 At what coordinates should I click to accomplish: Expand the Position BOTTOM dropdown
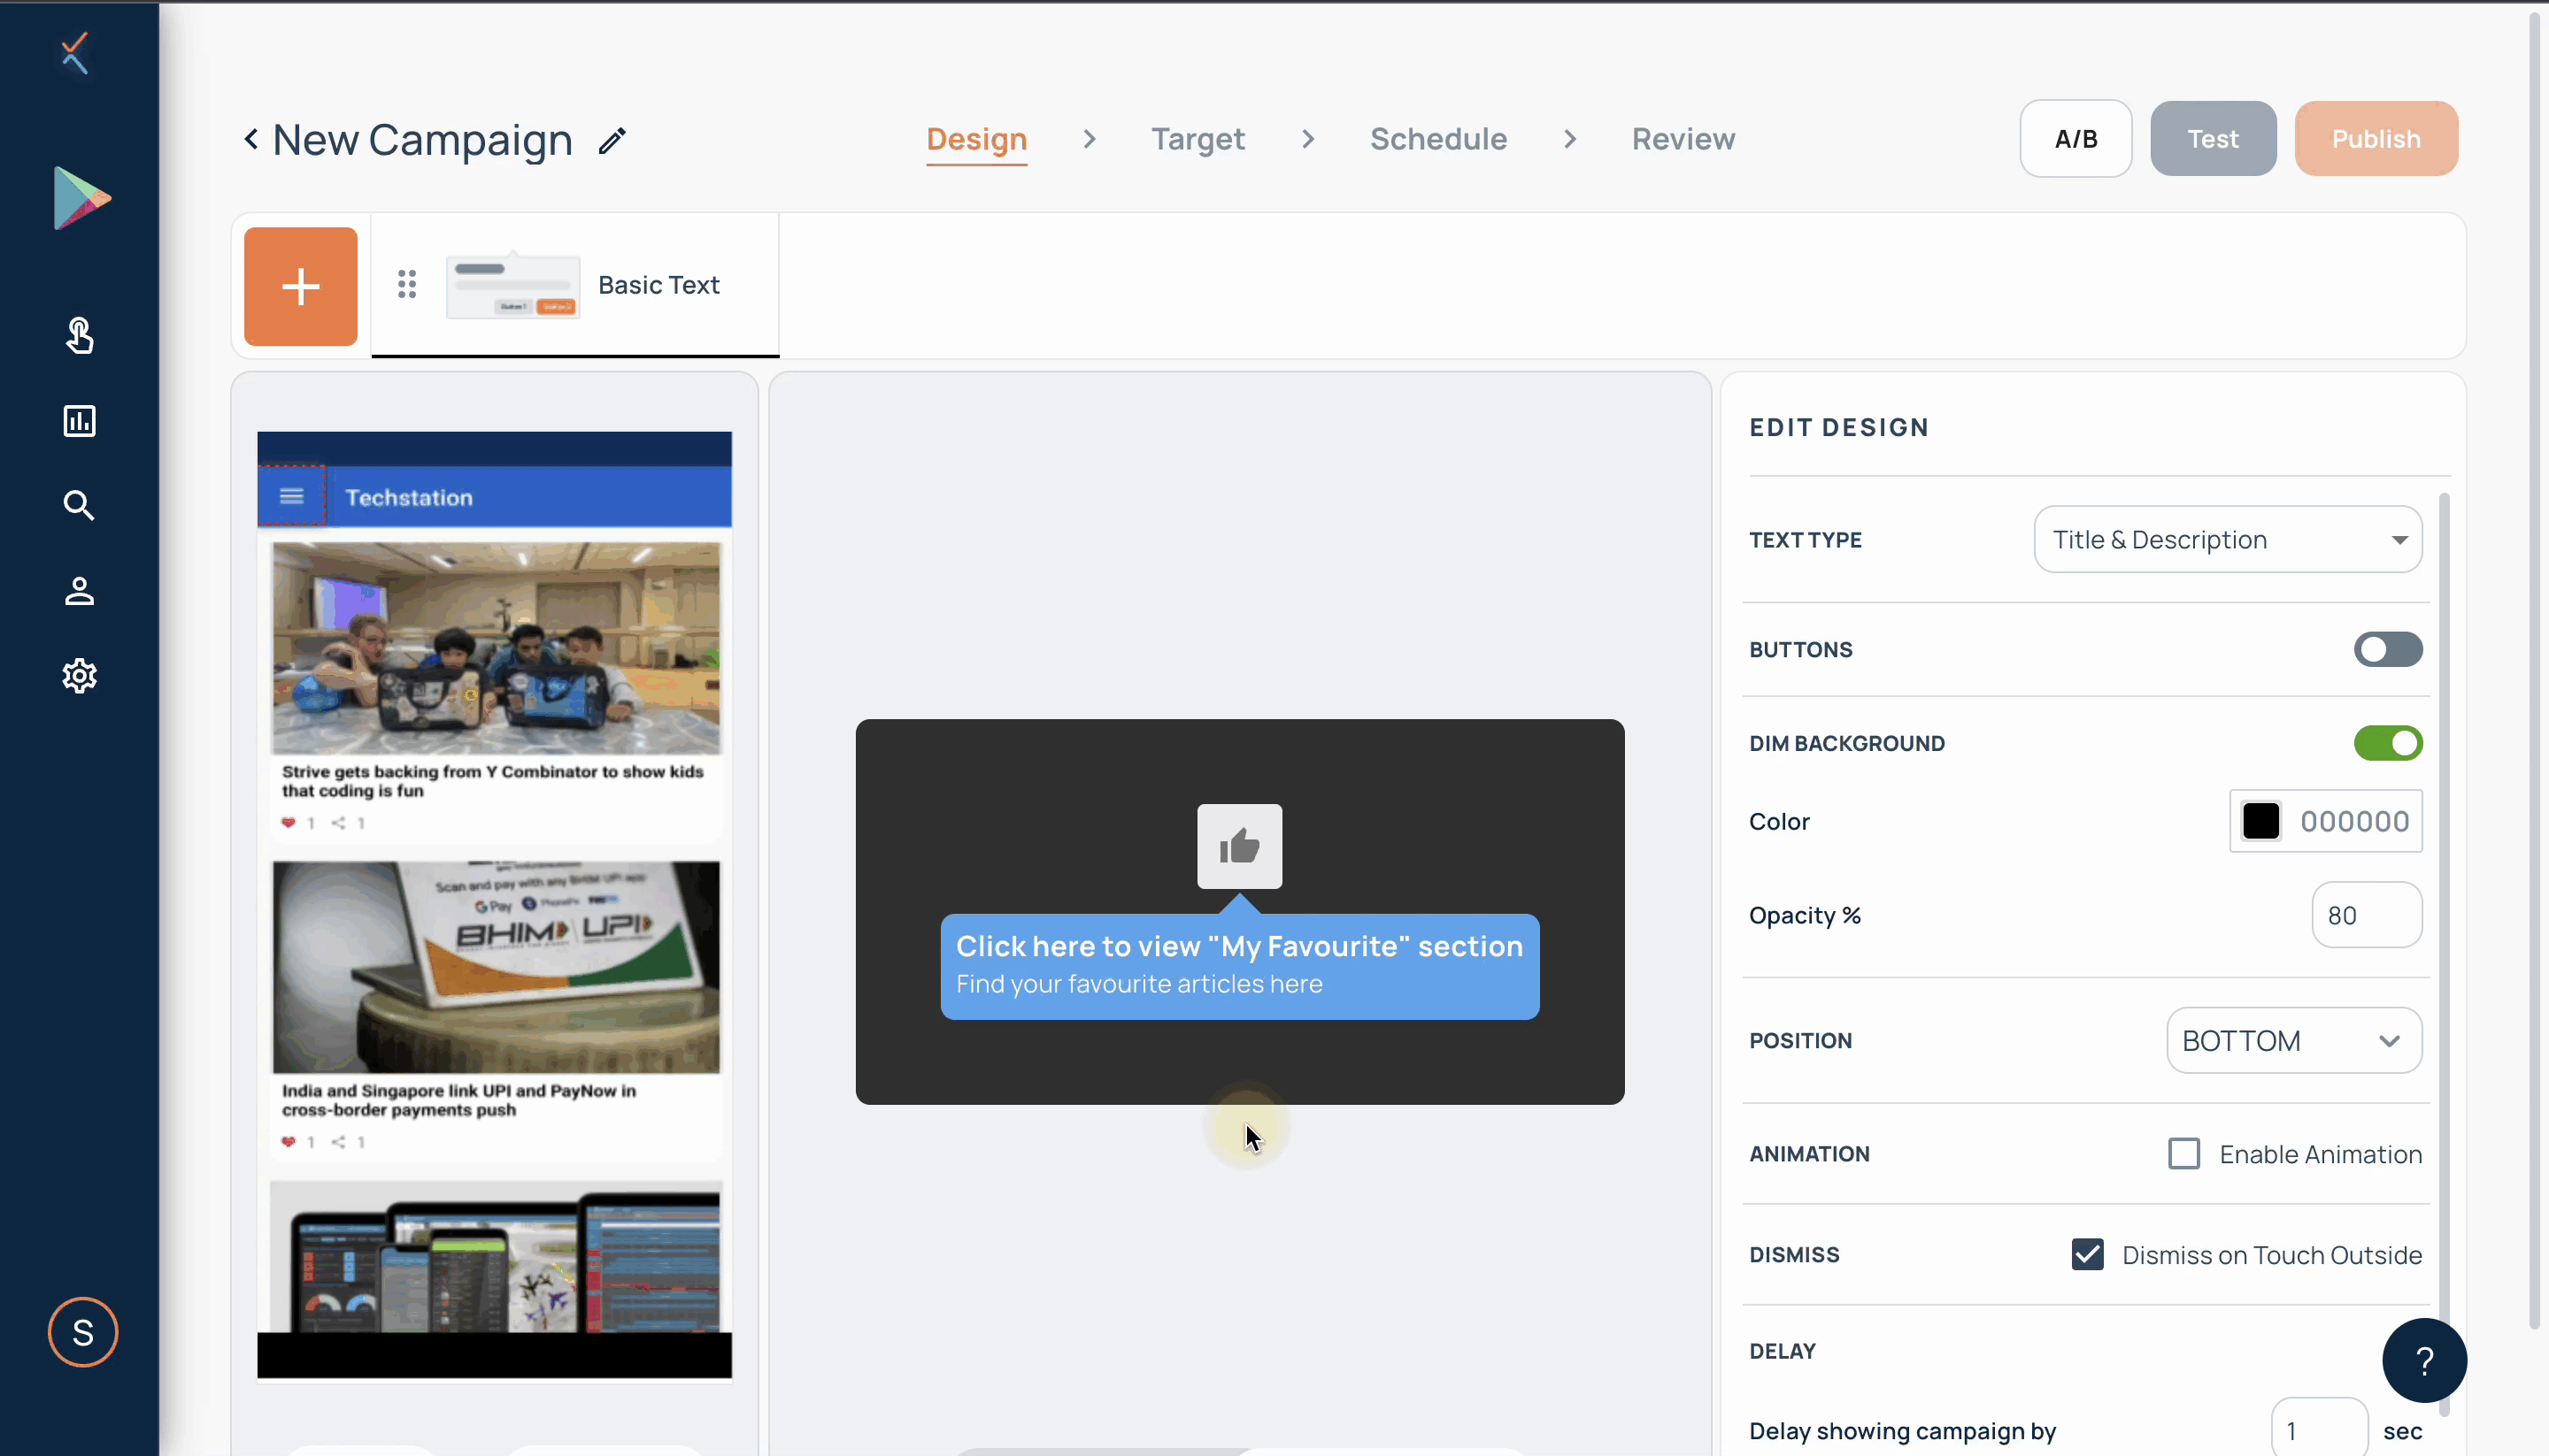point(2293,1041)
